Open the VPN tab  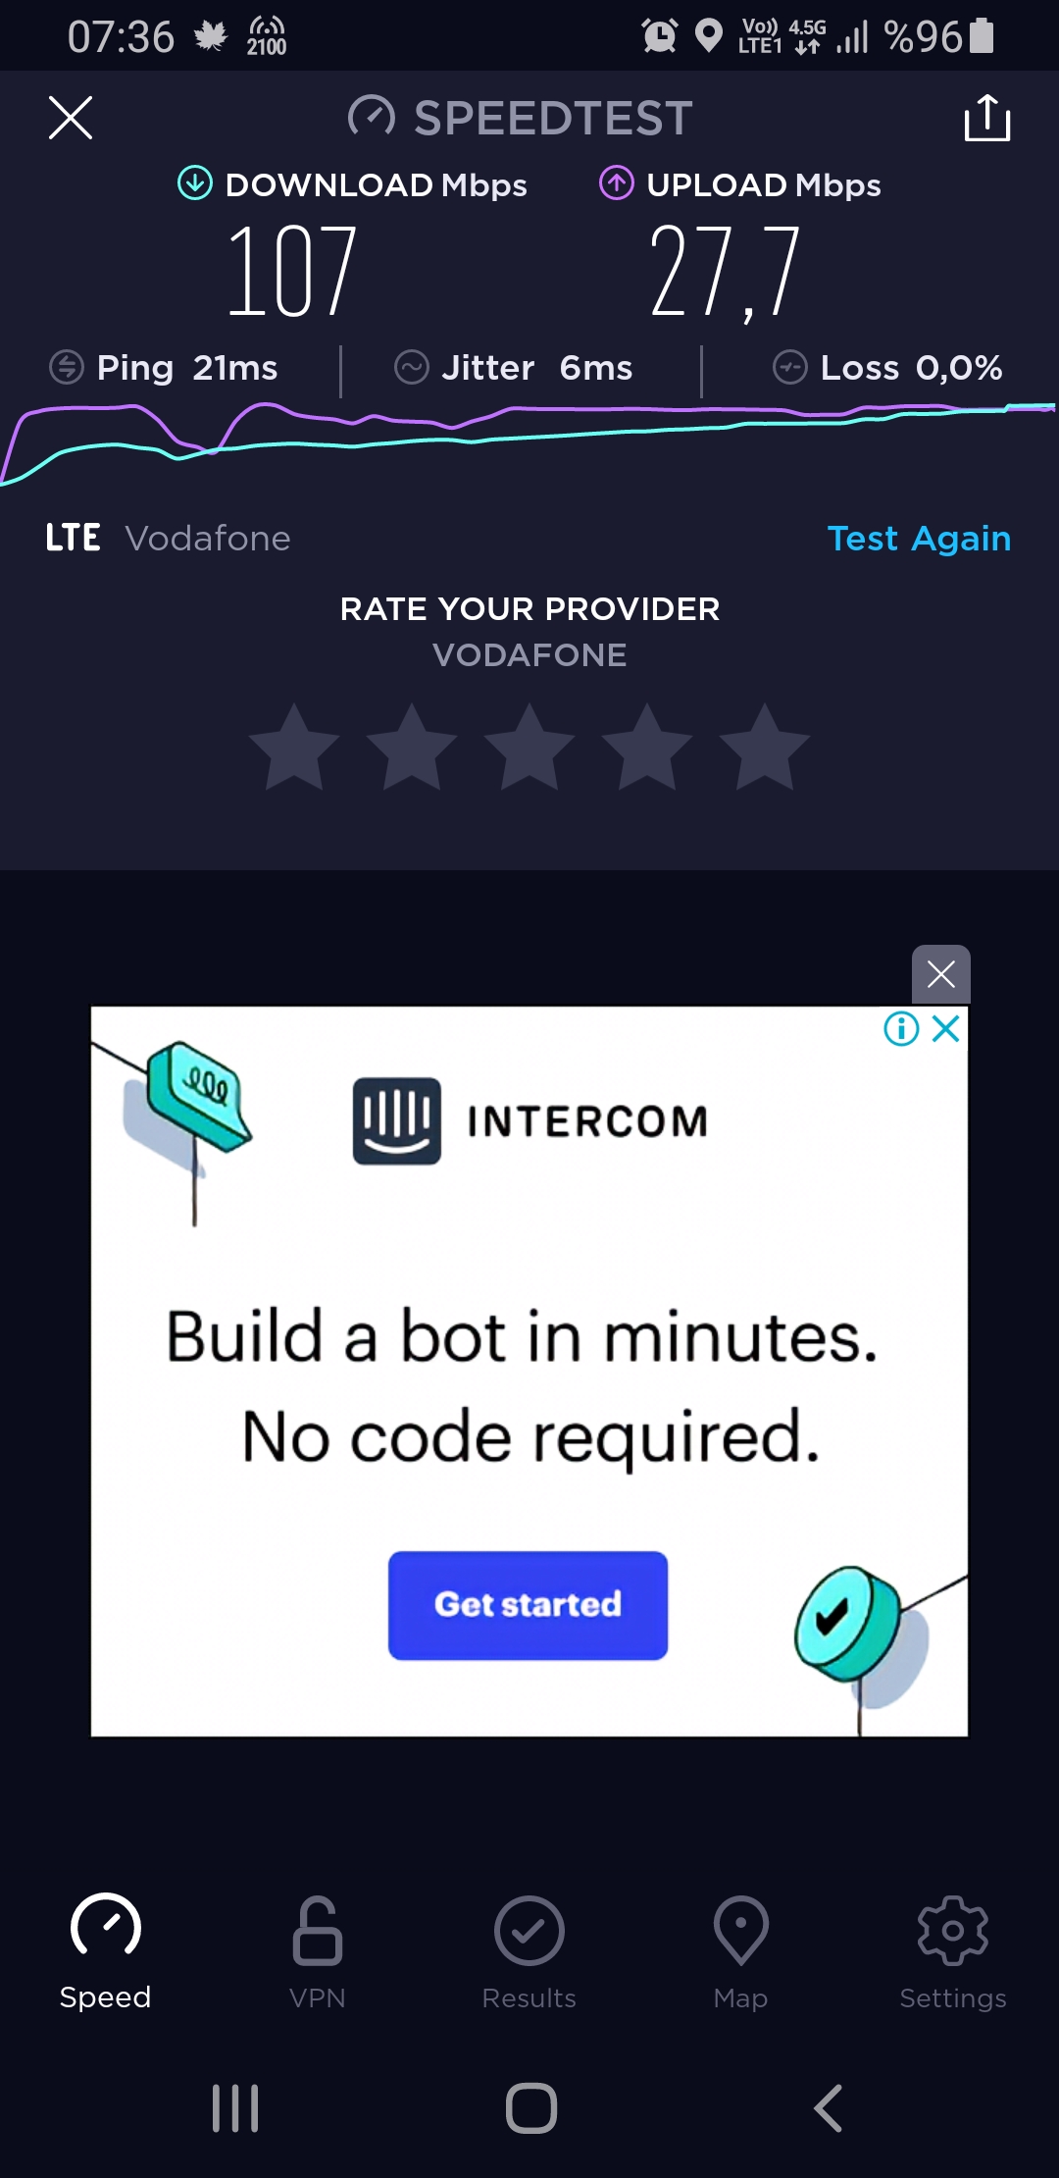[x=318, y=1952]
